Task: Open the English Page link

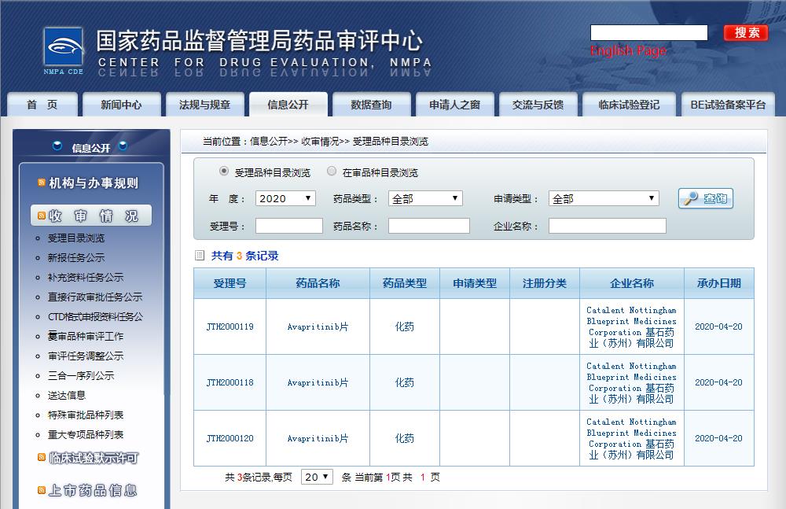Action: click(628, 51)
